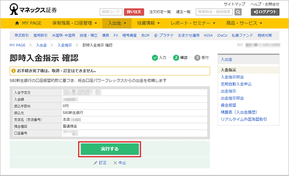The width and height of the screenshot is (289, 176).
Task: Open the 注文約定一覧 link
Action: [160, 12]
